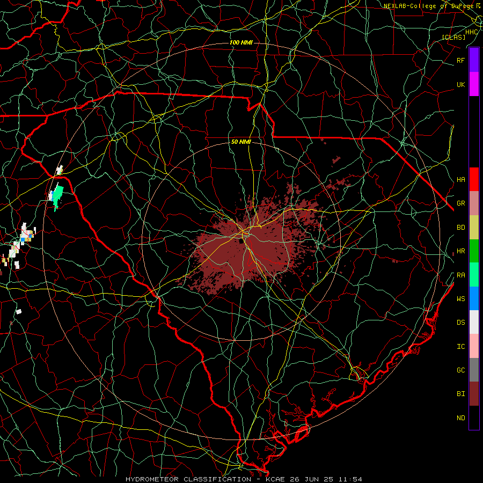This screenshot has width=483, height=483.
Task: Click the GC gray legend swatch
Action: (x=474, y=370)
